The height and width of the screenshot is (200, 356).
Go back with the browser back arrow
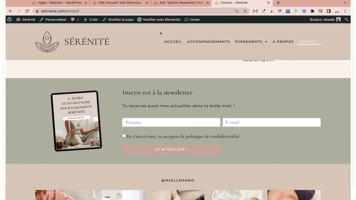(x=11, y=11)
